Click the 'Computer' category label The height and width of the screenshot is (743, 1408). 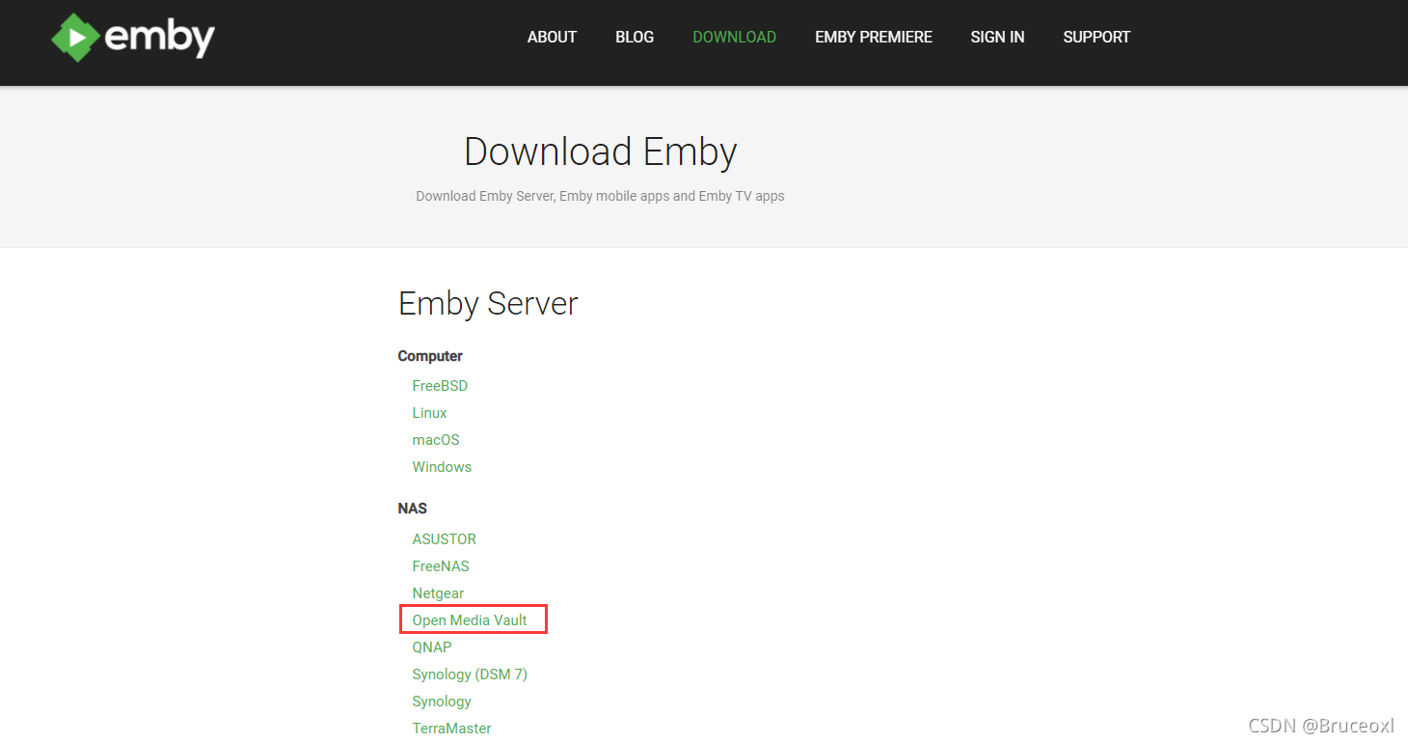(430, 356)
